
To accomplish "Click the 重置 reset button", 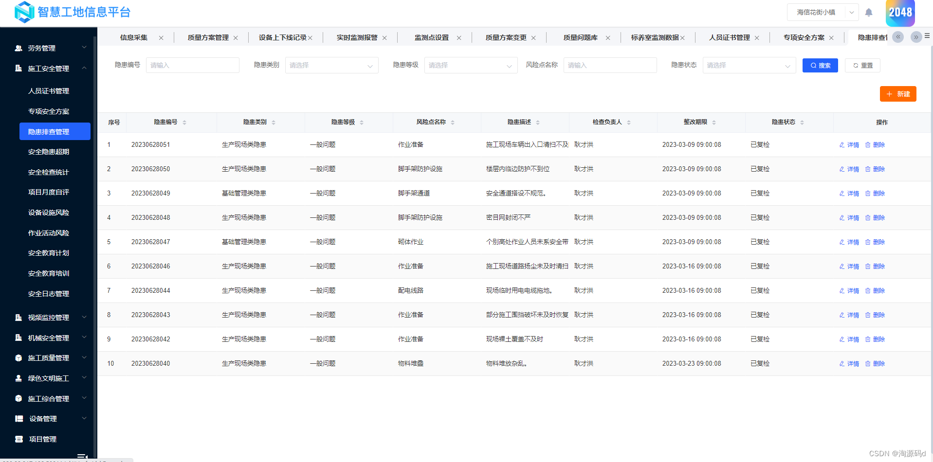I will pos(862,65).
